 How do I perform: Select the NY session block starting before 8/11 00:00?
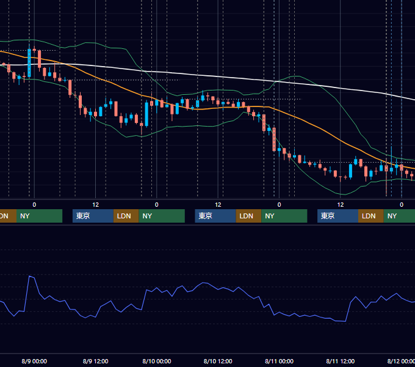click(284, 216)
